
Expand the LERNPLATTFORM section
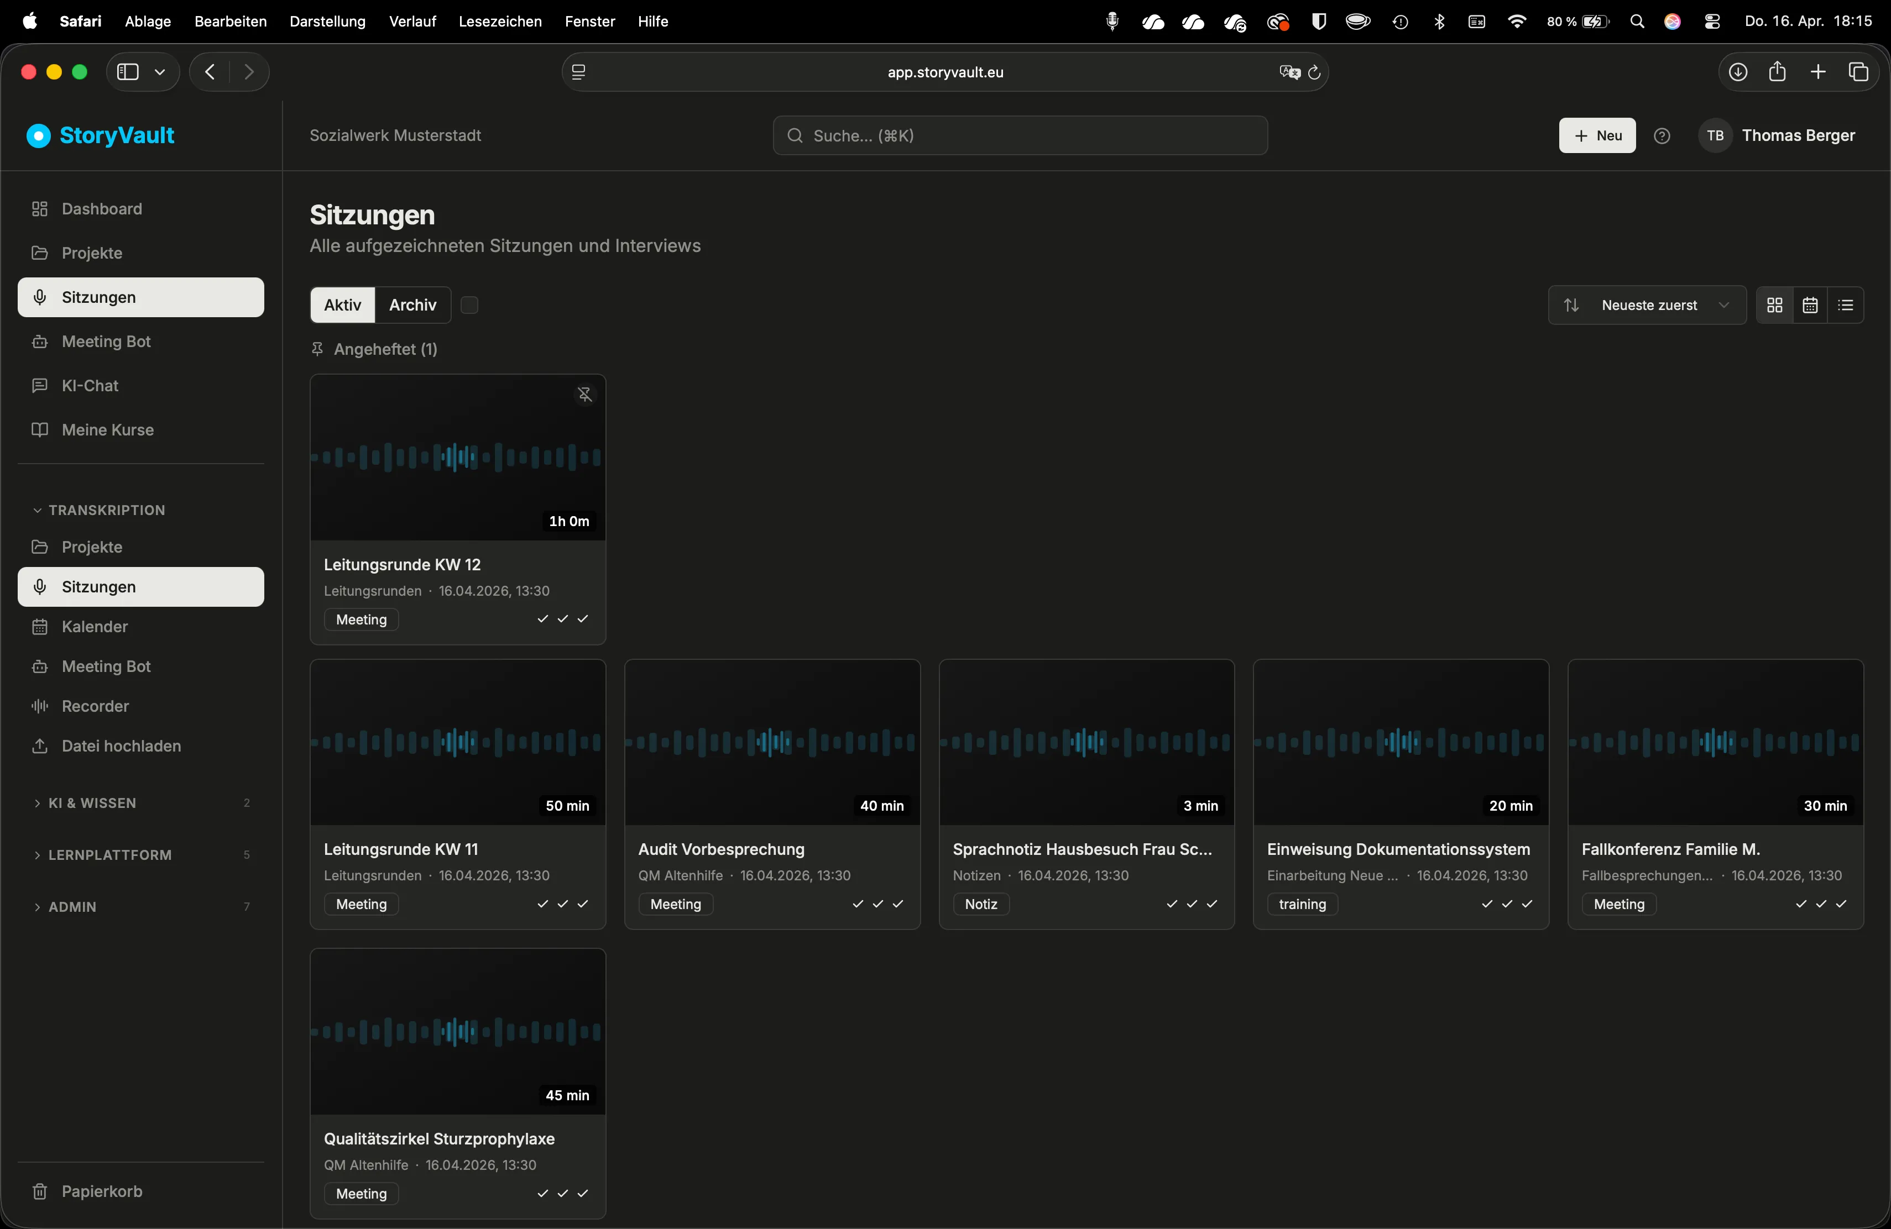pos(140,855)
